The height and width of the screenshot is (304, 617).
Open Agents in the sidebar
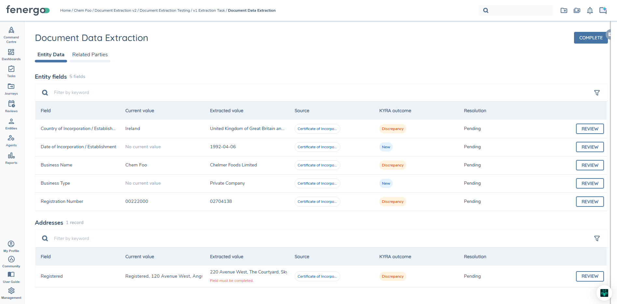click(11, 141)
